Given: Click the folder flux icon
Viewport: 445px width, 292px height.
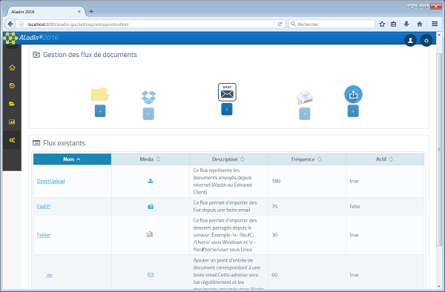Looking at the screenshot, I should click(x=100, y=94).
